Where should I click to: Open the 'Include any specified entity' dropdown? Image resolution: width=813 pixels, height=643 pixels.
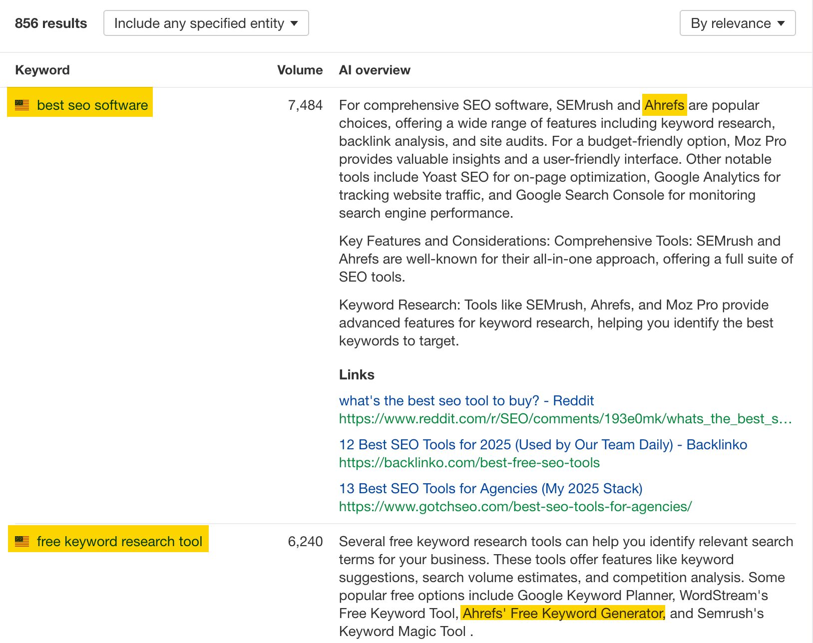206,23
